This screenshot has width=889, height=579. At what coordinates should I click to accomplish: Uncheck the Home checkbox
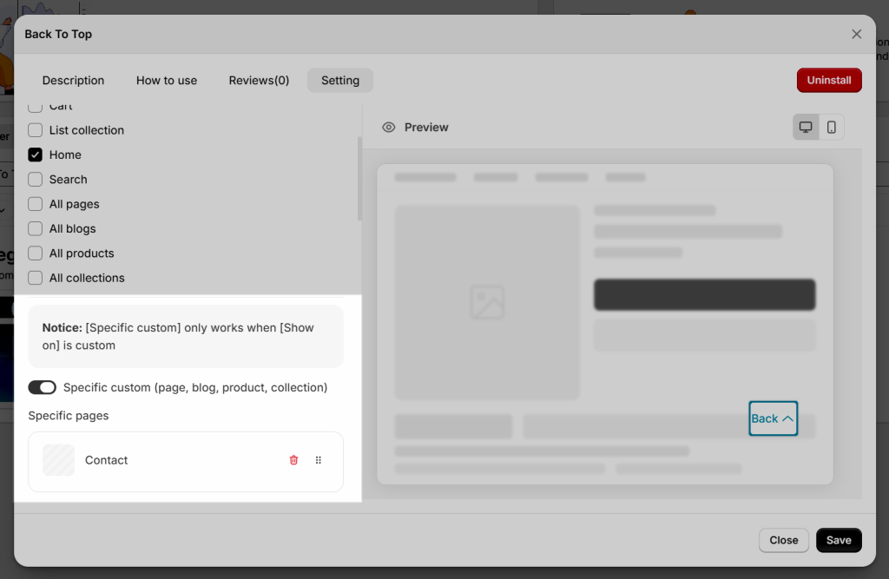point(35,155)
